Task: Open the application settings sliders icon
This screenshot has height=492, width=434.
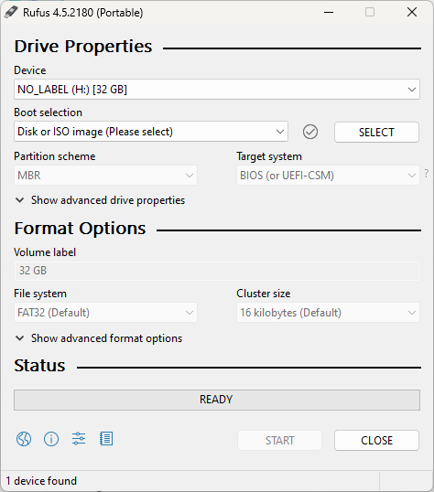Action: [x=79, y=439]
